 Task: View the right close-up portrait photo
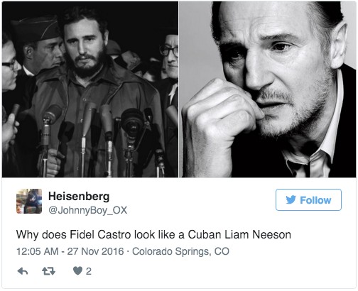(268, 89)
